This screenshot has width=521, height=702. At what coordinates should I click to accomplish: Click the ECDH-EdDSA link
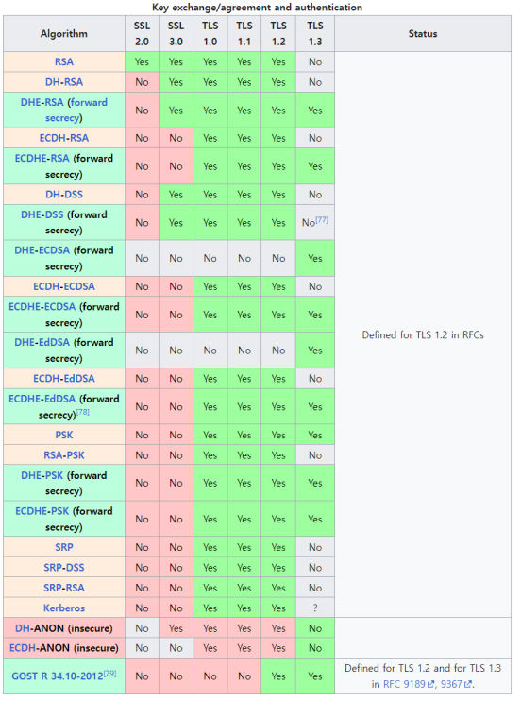(x=64, y=378)
